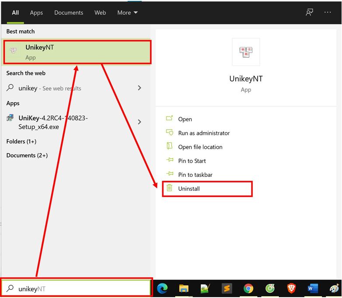This screenshot has width=342, height=298.
Task: Choose Pin to taskbar
Action: (195, 175)
